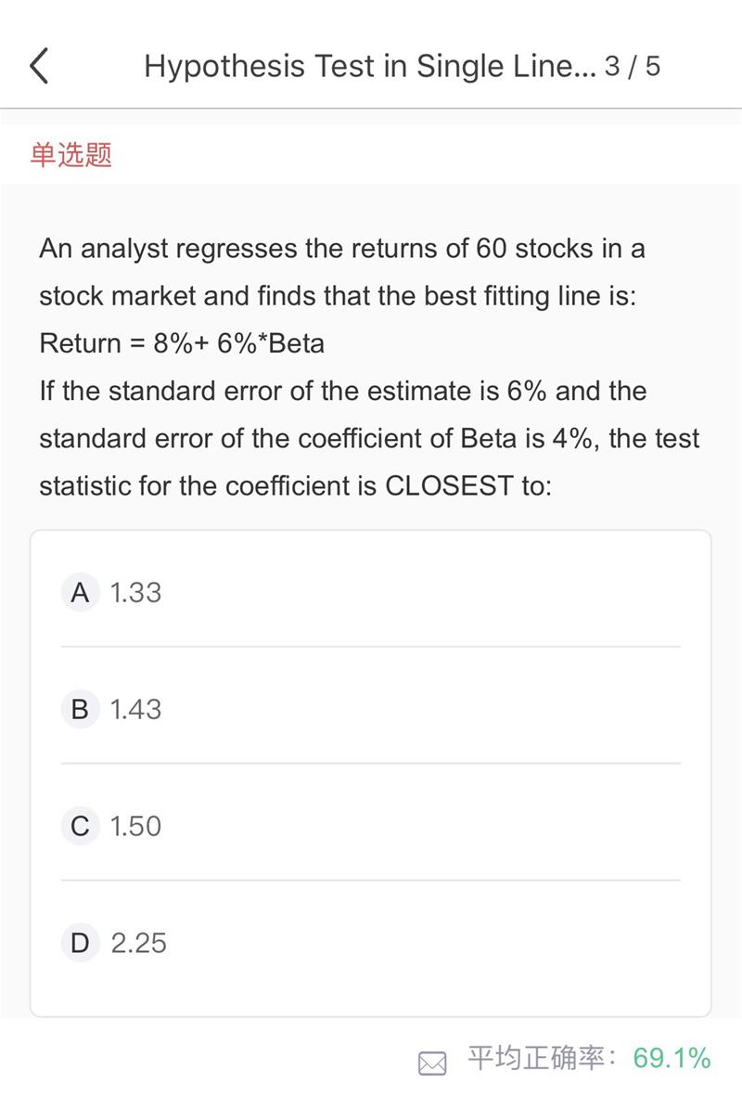742x1095 pixels.
Task: Select the circled letter A option
Action: (81, 592)
